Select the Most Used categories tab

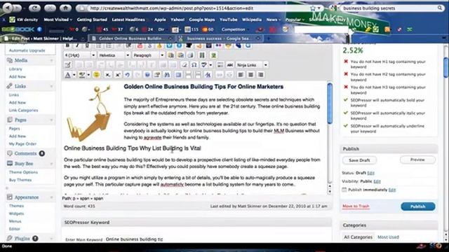pos(388,237)
